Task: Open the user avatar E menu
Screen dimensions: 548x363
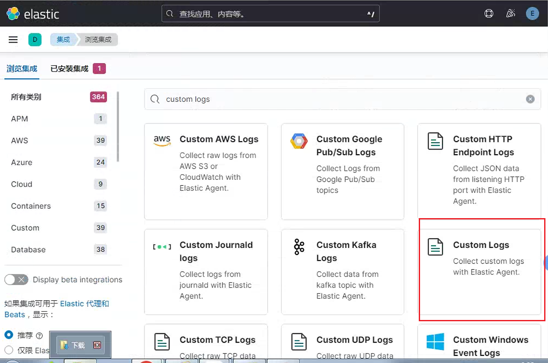Action: click(532, 14)
